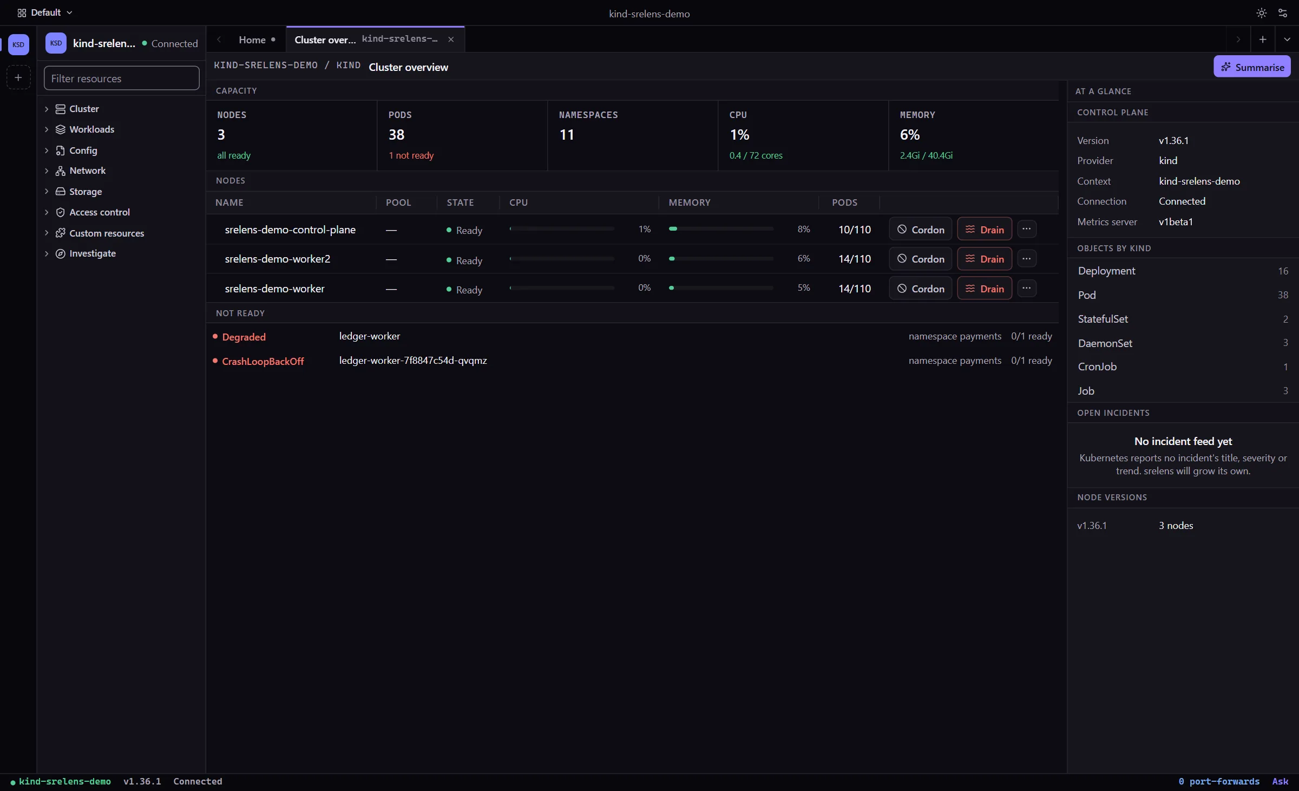Open settings sliders icon in title bar

1283,13
